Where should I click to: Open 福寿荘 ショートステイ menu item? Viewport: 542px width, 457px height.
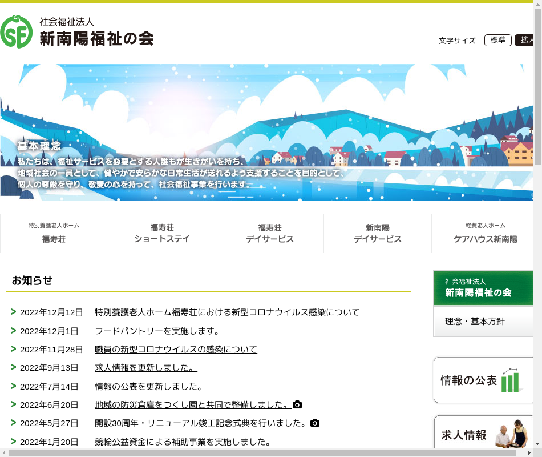point(162,234)
